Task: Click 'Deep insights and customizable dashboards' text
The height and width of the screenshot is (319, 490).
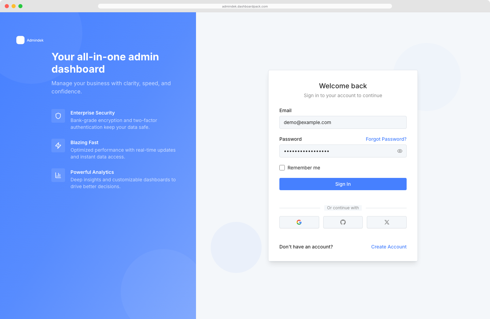Action: pyautogui.click(x=123, y=183)
